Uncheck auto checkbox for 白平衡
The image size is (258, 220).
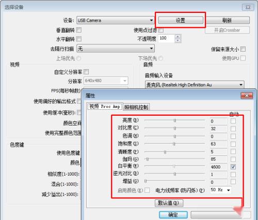coord(233,167)
